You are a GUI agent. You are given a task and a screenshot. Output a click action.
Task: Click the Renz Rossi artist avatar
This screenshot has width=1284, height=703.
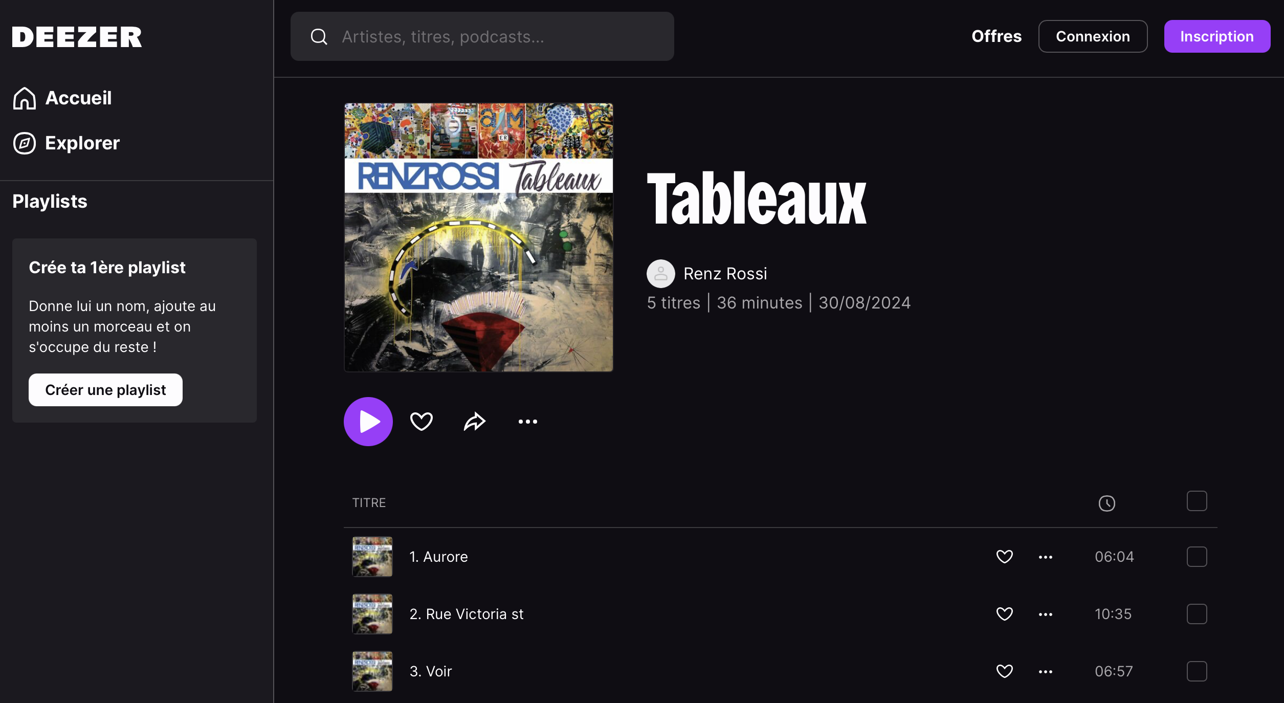pos(660,274)
